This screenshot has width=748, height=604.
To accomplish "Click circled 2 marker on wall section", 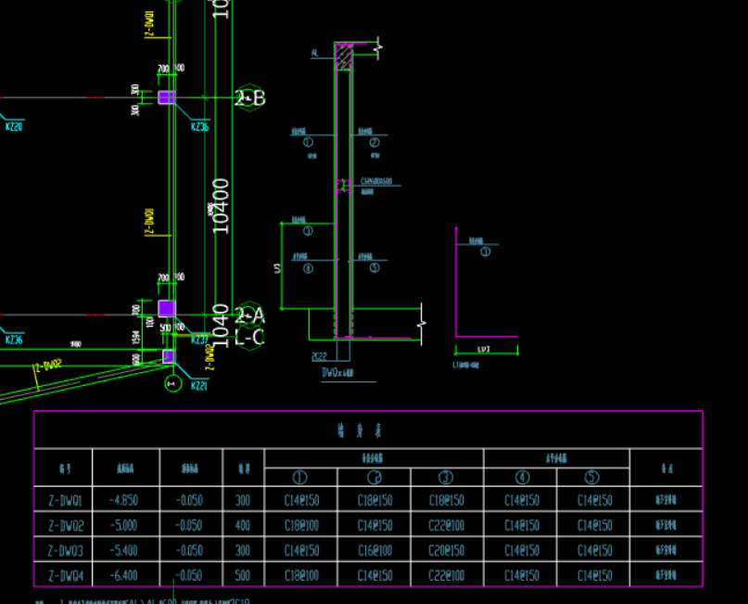I will click(374, 142).
